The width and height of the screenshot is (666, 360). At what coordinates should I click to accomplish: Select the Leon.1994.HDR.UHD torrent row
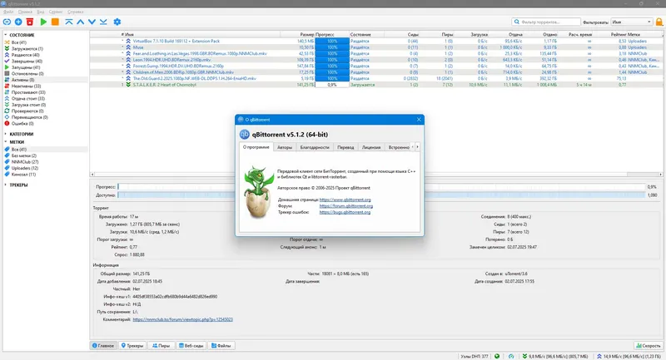point(376,60)
